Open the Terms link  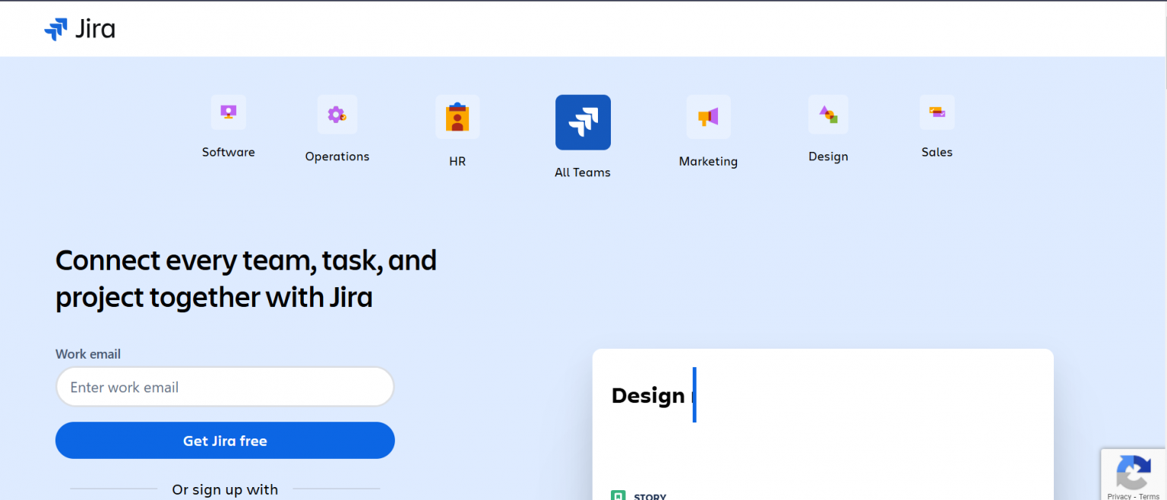1151,495
